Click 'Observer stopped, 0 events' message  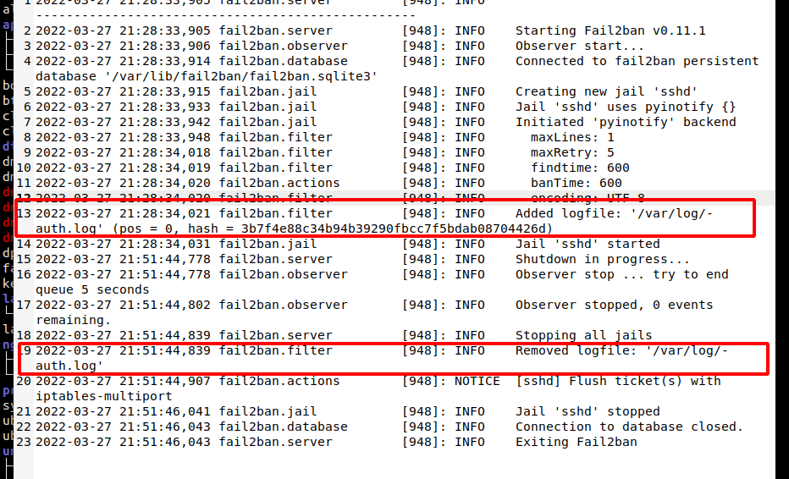614,305
